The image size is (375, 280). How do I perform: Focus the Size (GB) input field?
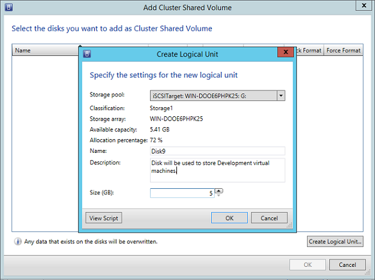coord(182,193)
